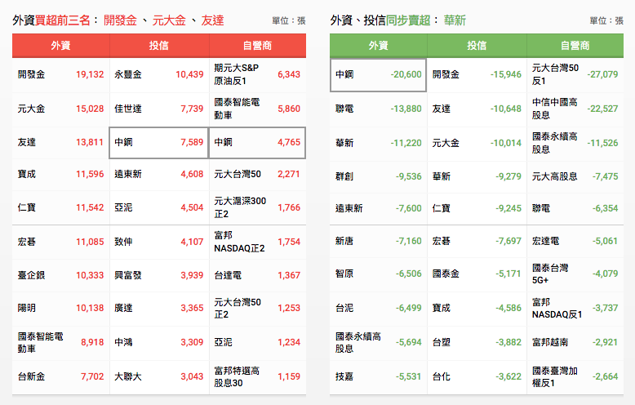Viewport: 635px width, 405px height.
Task: Click 元大高股息 name
Action: pyautogui.click(x=555, y=176)
